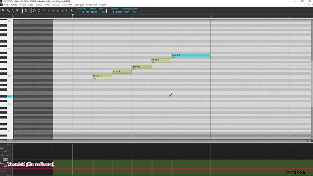Select the PIT control parameter
The height and width of the screenshot is (176, 313).
coord(5,151)
